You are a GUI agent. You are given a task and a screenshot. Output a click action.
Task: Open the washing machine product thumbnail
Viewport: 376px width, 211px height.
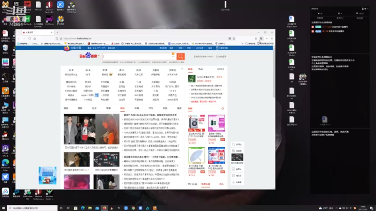click(x=196, y=123)
